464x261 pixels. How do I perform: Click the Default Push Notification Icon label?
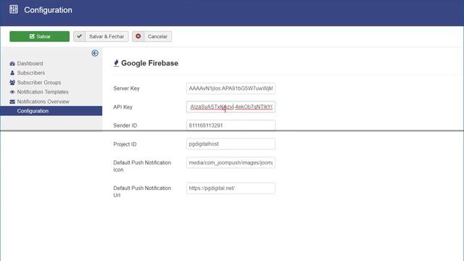click(x=142, y=166)
